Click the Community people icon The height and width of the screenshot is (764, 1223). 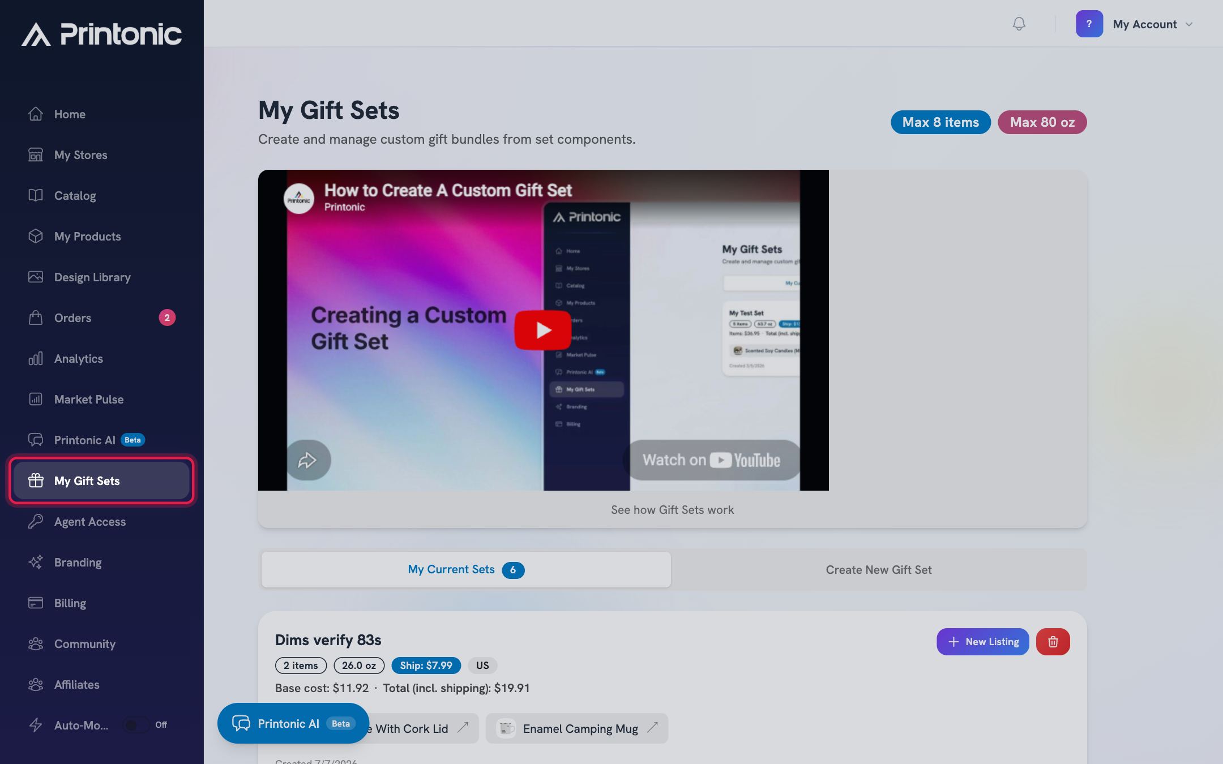point(36,643)
